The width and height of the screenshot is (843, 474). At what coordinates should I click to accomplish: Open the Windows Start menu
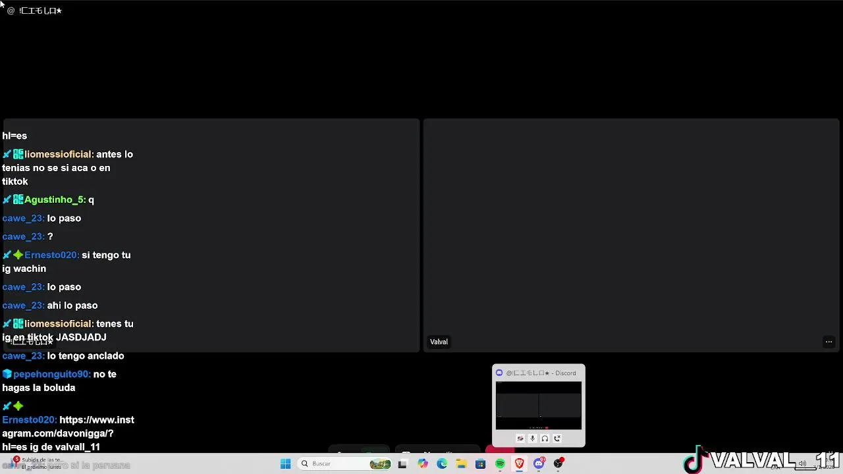[x=285, y=463]
